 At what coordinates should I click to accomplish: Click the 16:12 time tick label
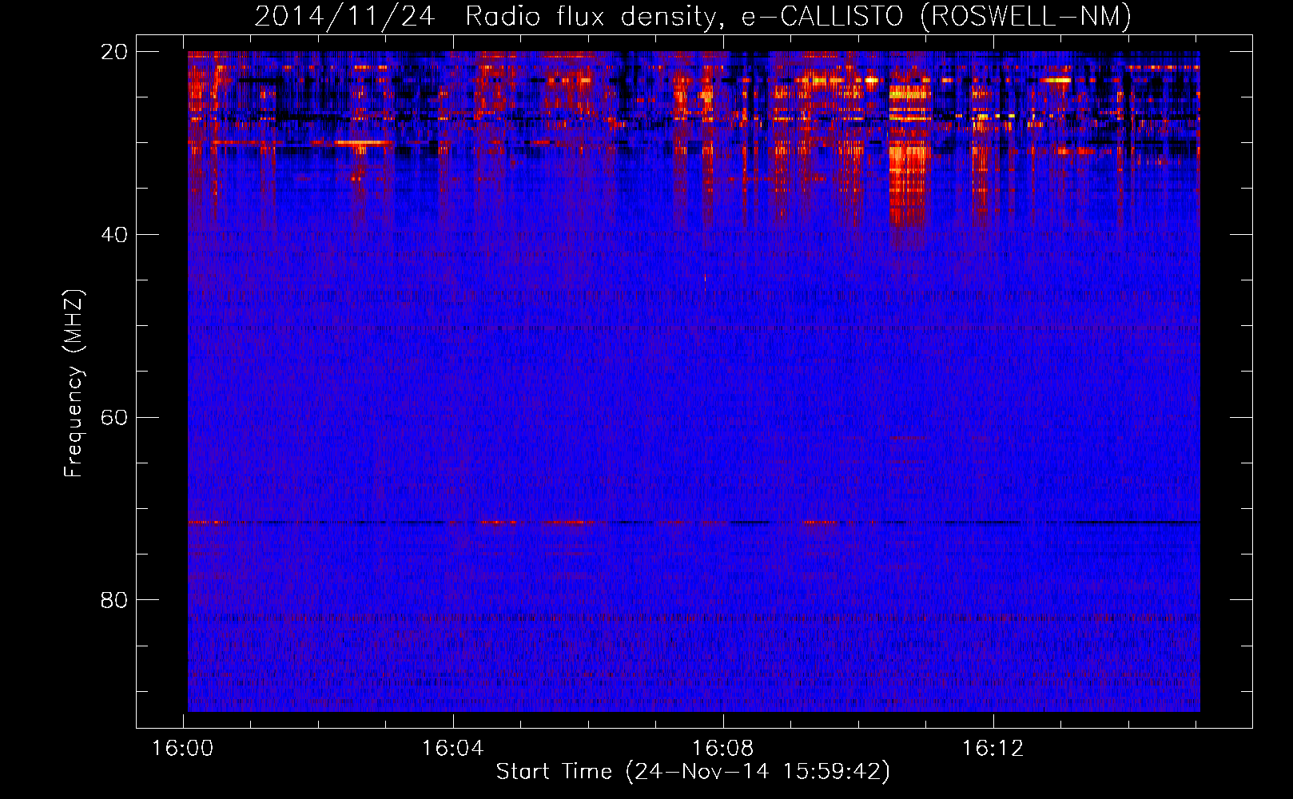[x=993, y=749]
